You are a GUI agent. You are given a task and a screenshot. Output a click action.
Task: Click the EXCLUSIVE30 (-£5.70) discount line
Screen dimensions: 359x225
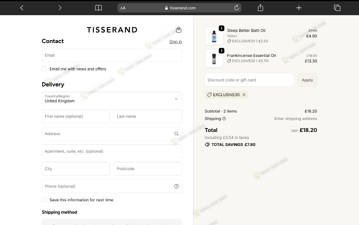tap(248, 61)
